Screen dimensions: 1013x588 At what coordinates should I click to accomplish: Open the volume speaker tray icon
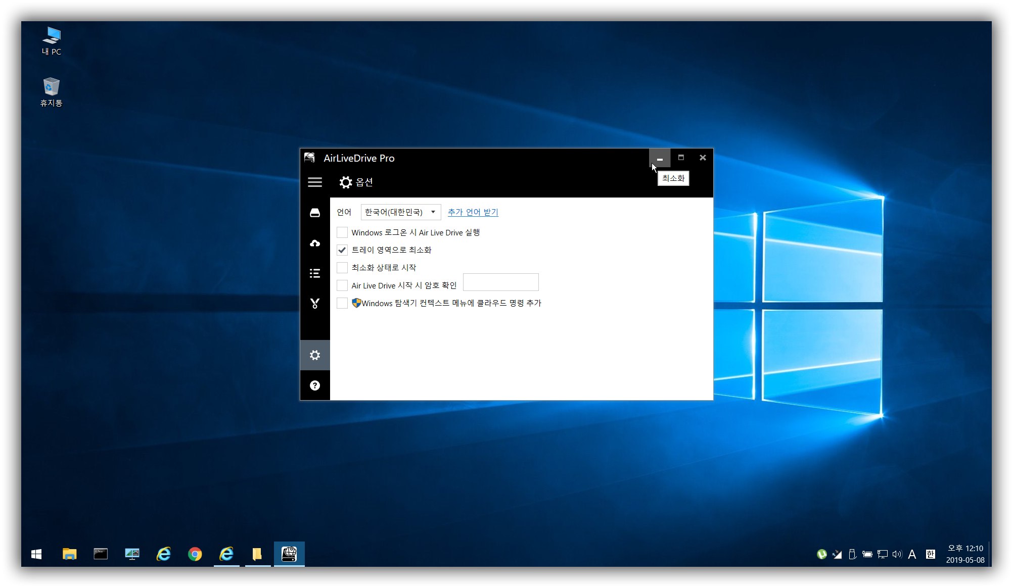897,554
